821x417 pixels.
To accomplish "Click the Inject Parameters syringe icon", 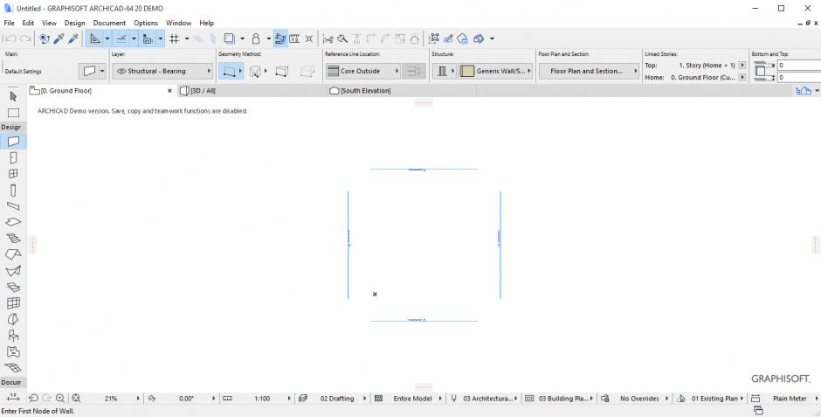I will pos(74,38).
